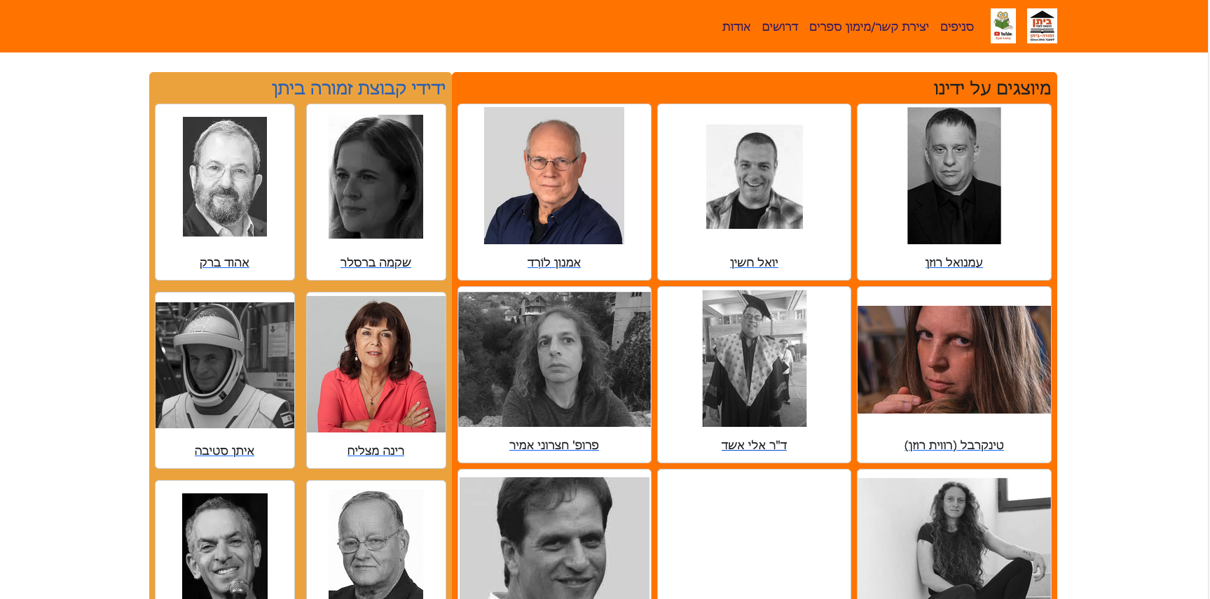The height and width of the screenshot is (599, 1210).
Task: Open the YouTube frog channel icon
Action: 1003,26
